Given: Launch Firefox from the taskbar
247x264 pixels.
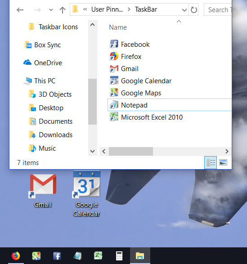Looking at the screenshot, I should click(x=16, y=256).
